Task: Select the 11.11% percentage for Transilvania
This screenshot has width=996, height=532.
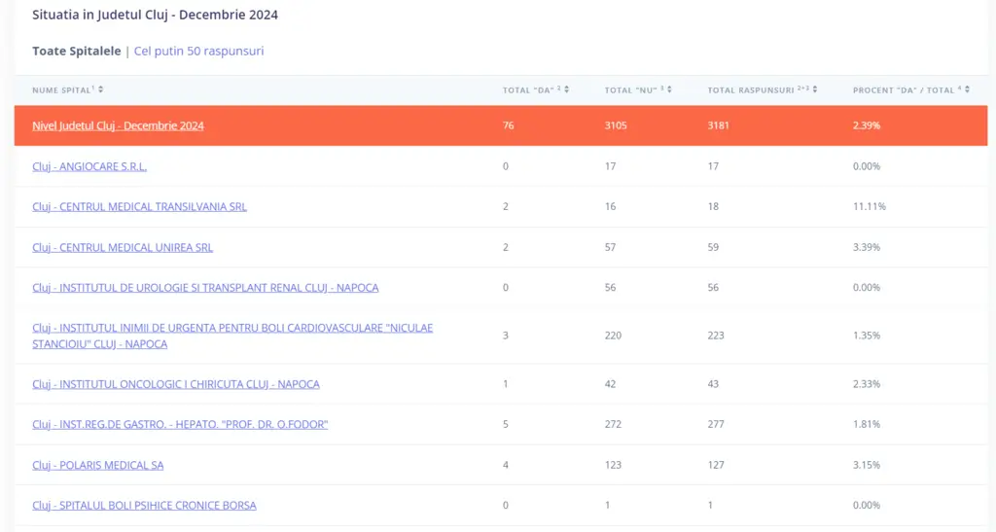Action: pyautogui.click(x=869, y=206)
